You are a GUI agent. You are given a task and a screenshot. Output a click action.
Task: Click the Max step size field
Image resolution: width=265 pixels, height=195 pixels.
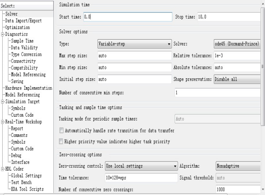(134, 55)
